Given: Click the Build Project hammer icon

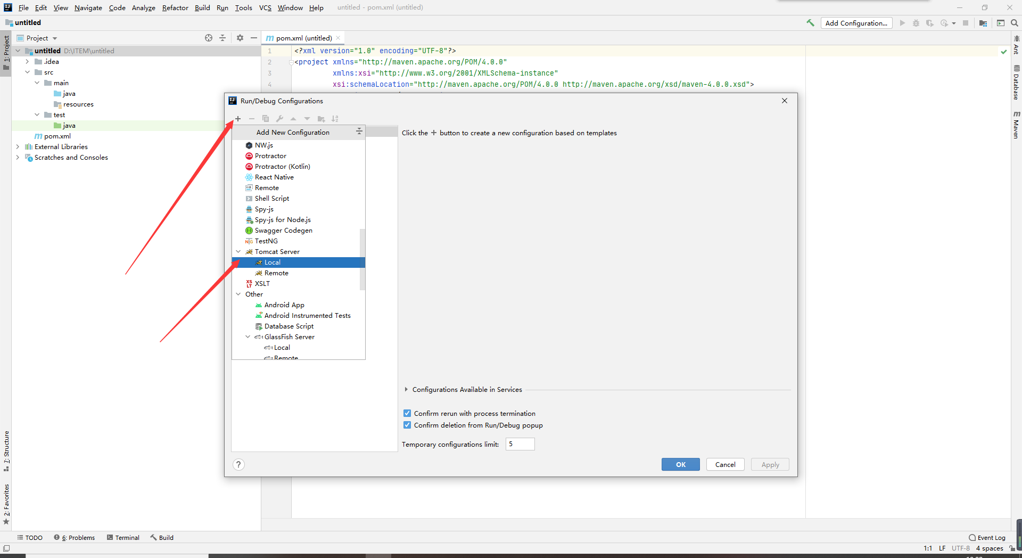Looking at the screenshot, I should coord(810,23).
